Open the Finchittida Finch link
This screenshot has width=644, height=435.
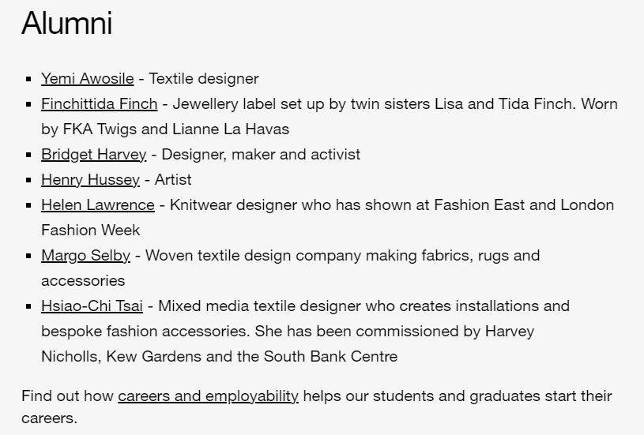click(100, 104)
